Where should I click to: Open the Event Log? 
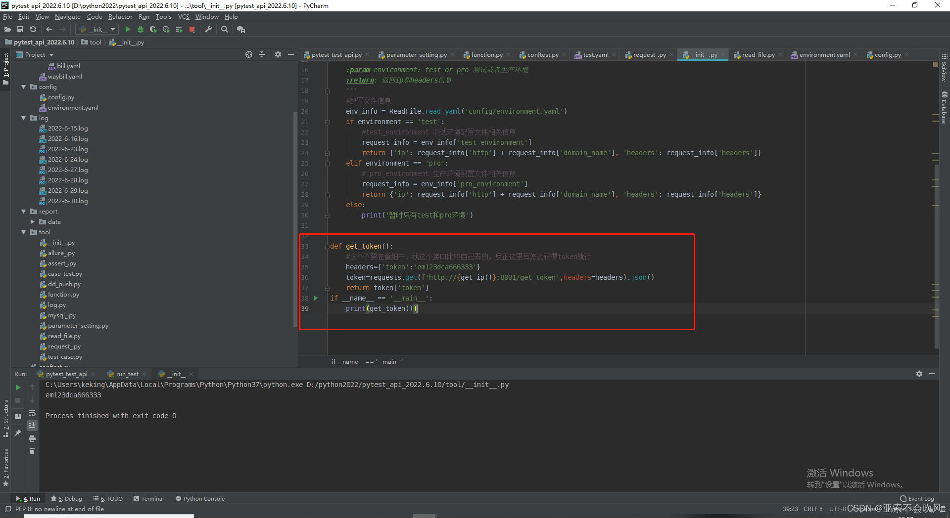pos(917,499)
